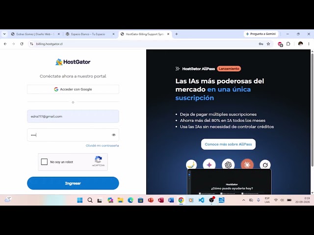Open the Extensions puzzle-piece menu
Screen dimensions: 314x235
point(288,44)
